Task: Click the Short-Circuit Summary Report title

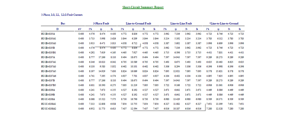Action: 143,7
